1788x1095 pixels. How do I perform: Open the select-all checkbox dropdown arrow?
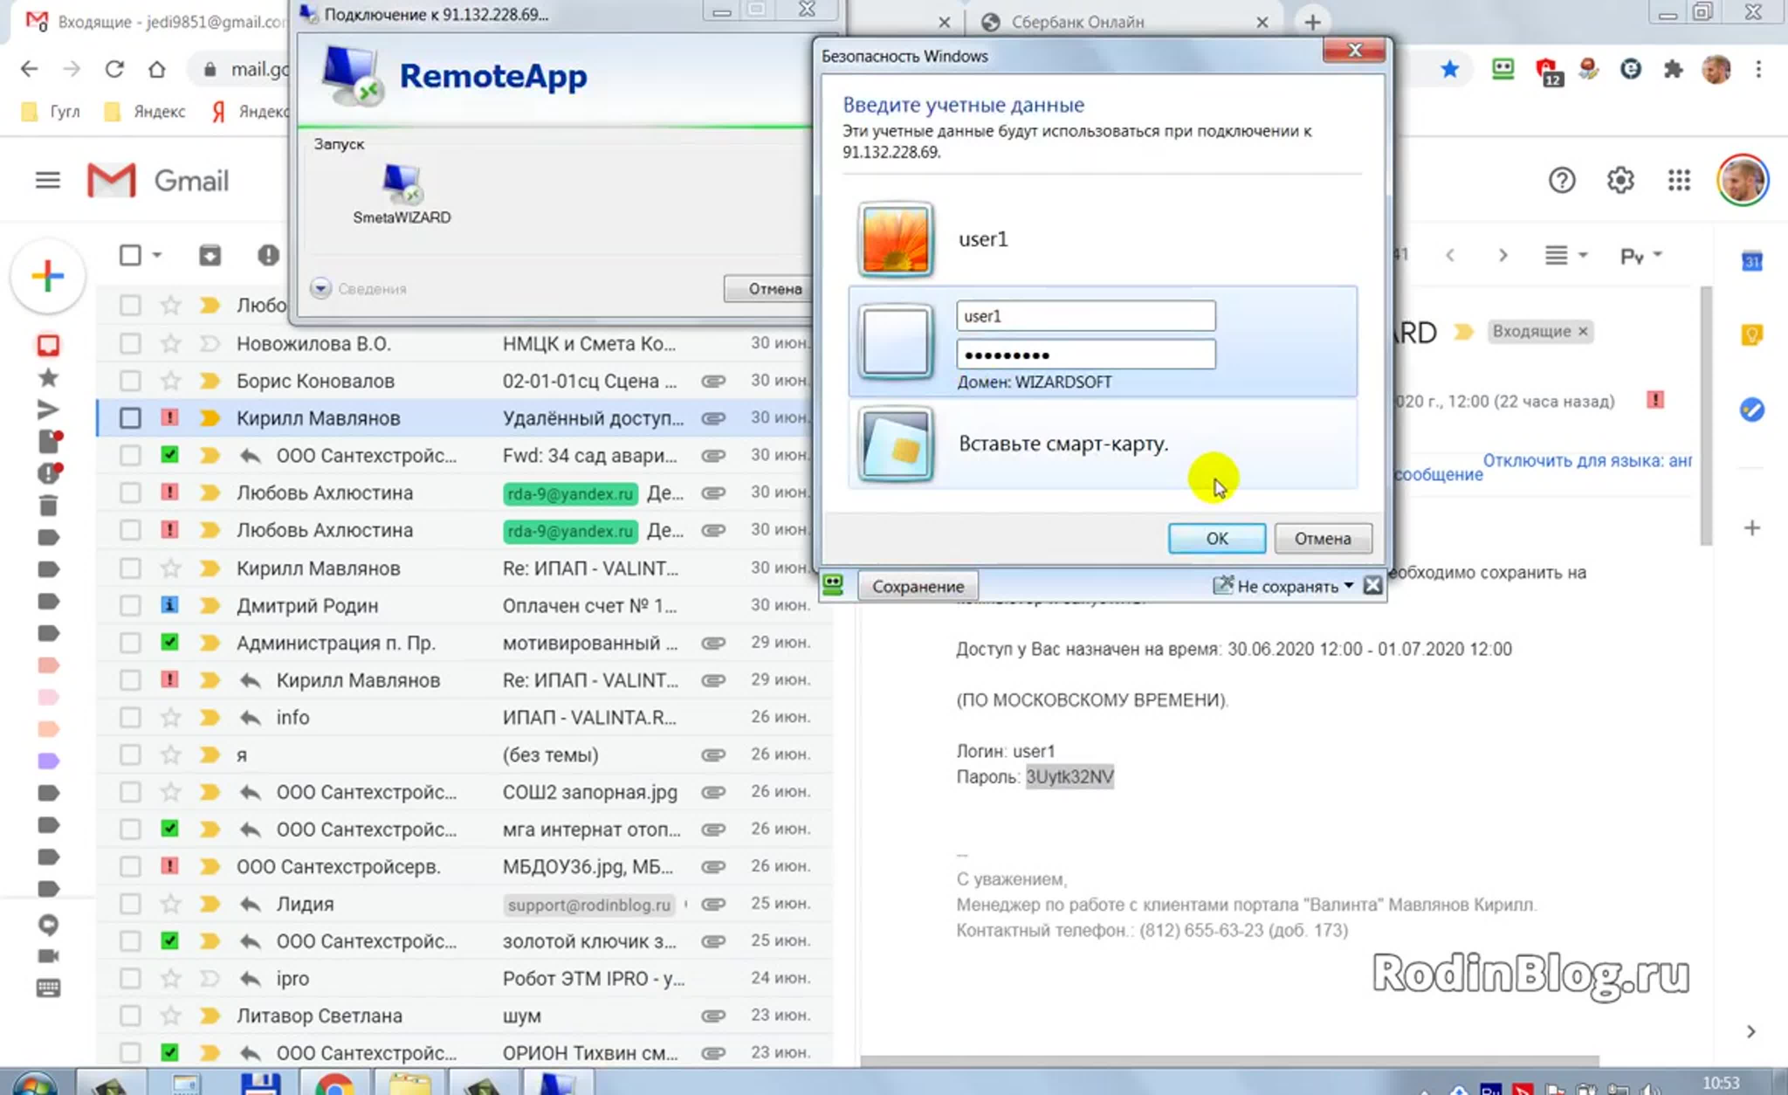(157, 255)
